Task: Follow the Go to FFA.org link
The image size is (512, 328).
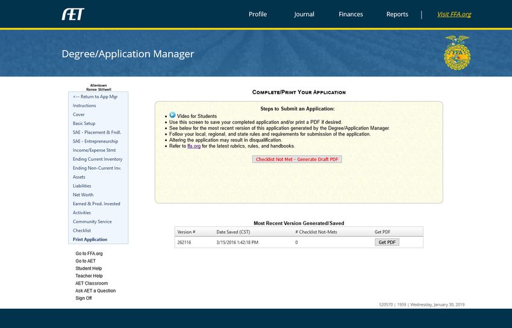Action: [89, 253]
